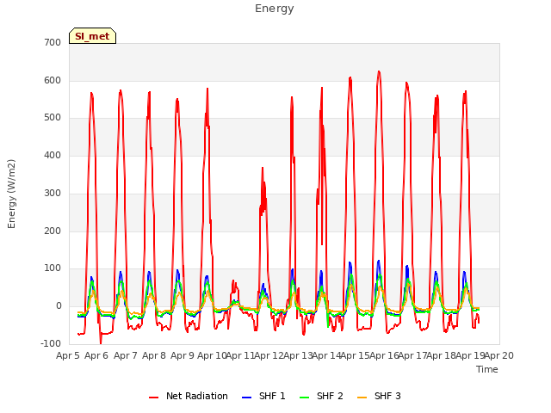Image resolution: width=551 pixels, height=413 pixels.
Task: Click the Apr 8 tick label
Action: [154, 355]
